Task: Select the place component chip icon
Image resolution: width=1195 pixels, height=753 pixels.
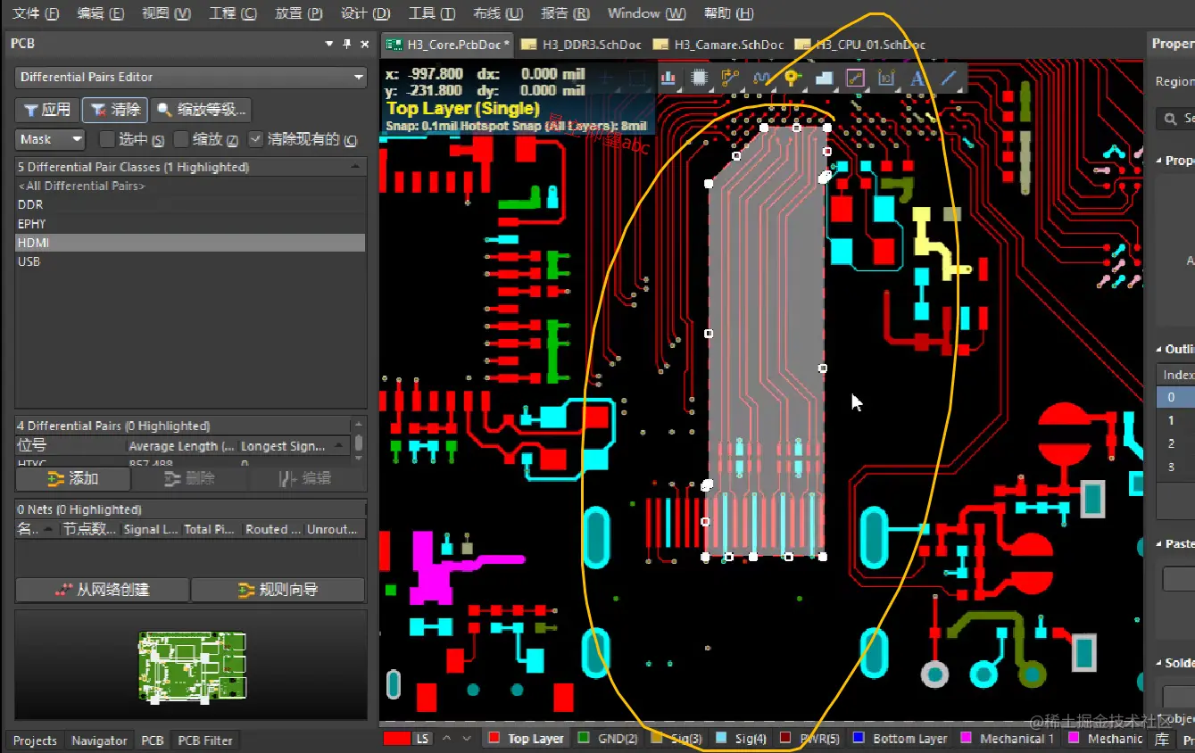Action: [699, 78]
